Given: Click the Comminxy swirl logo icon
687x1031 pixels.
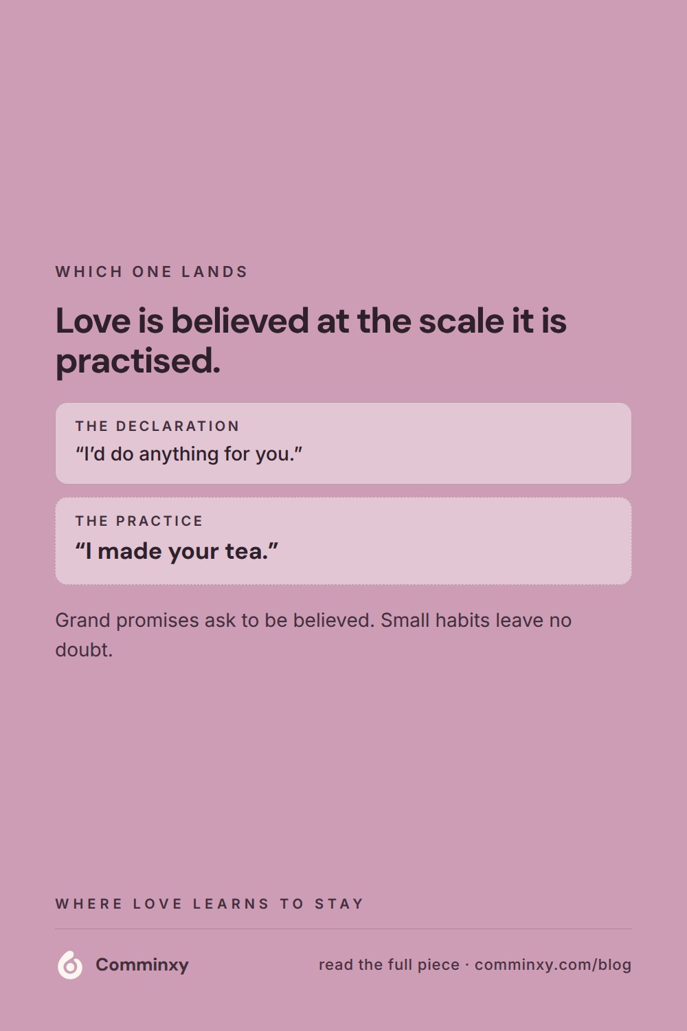Looking at the screenshot, I should (70, 964).
